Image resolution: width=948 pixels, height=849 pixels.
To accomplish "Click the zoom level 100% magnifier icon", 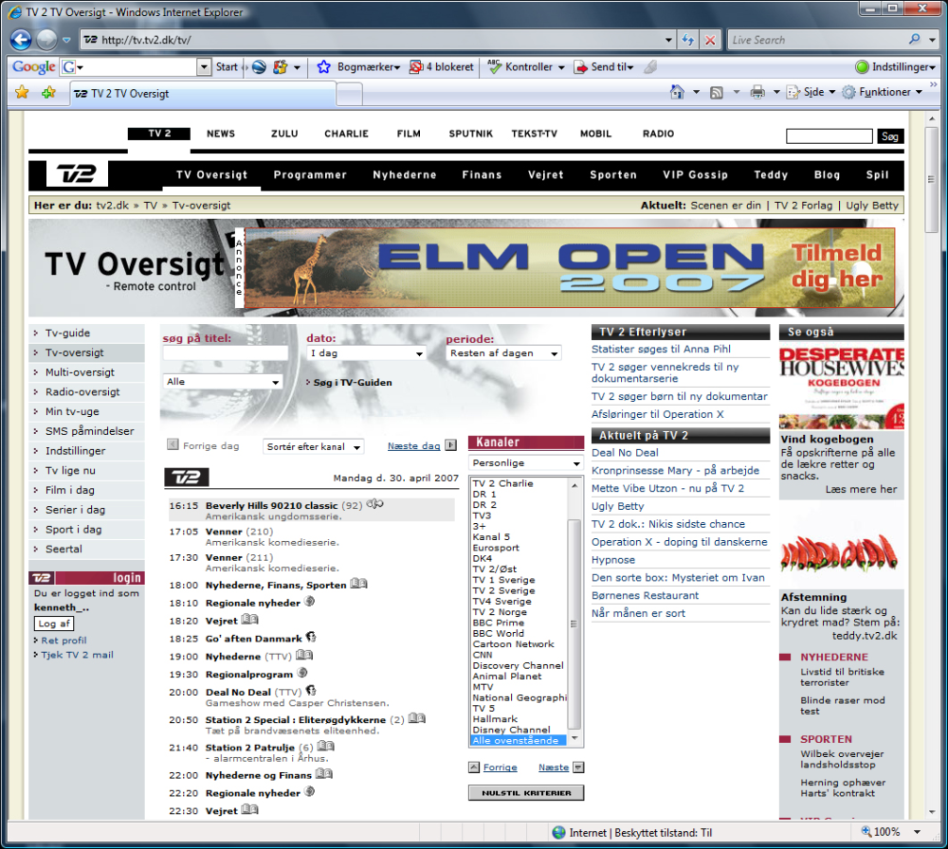I will point(866,832).
